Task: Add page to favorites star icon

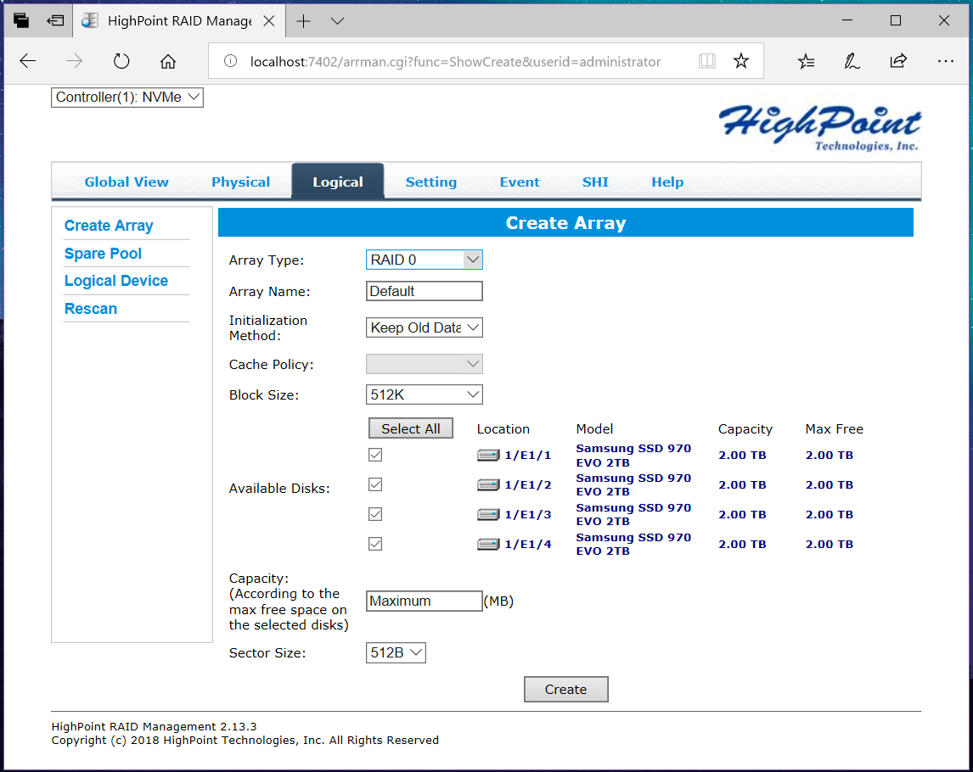Action: [741, 61]
